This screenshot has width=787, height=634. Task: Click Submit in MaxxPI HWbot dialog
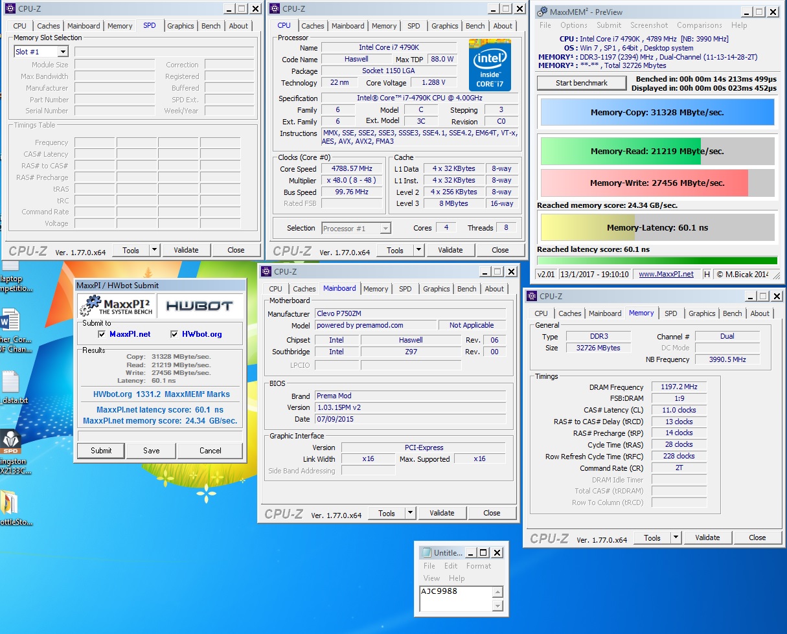pyautogui.click(x=101, y=451)
